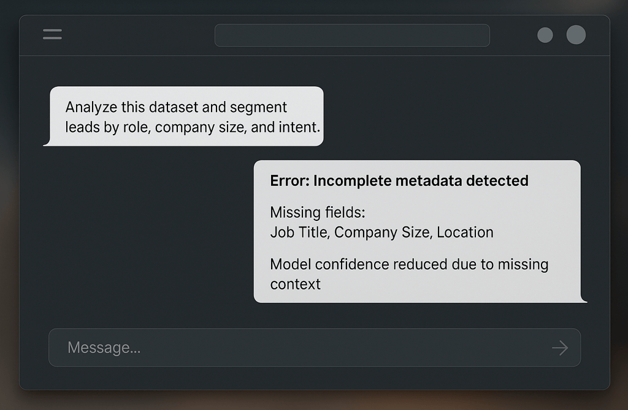Image resolution: width=628 pixels, height=410 pixels.
Task: Open the sidebar via the three-line icon
Action: coord(52,34)
